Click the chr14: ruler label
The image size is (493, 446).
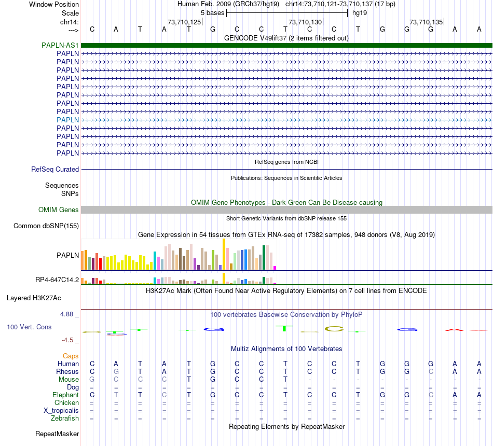click(69, 22)
